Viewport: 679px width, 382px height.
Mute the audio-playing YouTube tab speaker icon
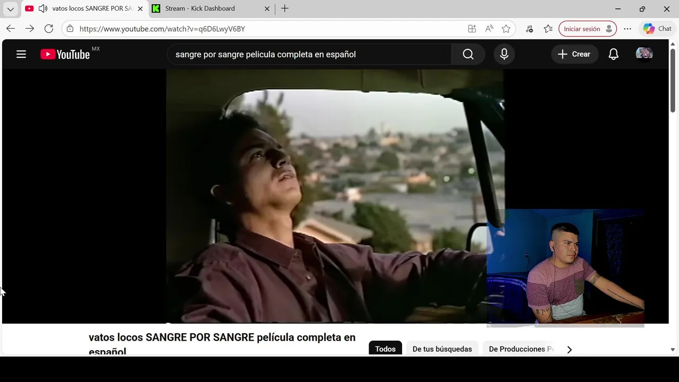tap(42, 8)
